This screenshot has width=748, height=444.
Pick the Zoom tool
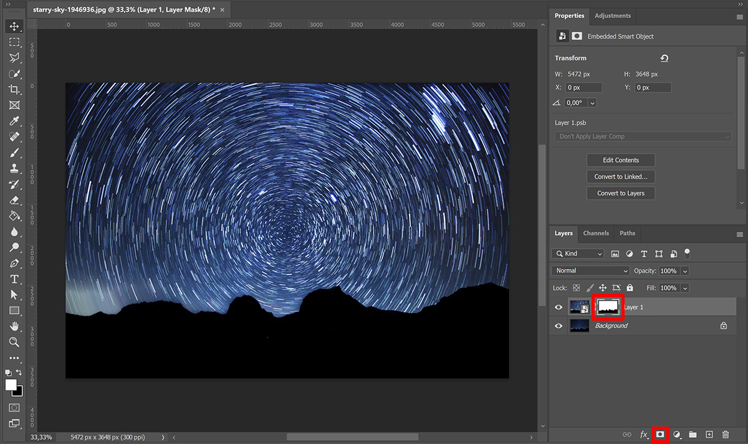pos(14,342)
